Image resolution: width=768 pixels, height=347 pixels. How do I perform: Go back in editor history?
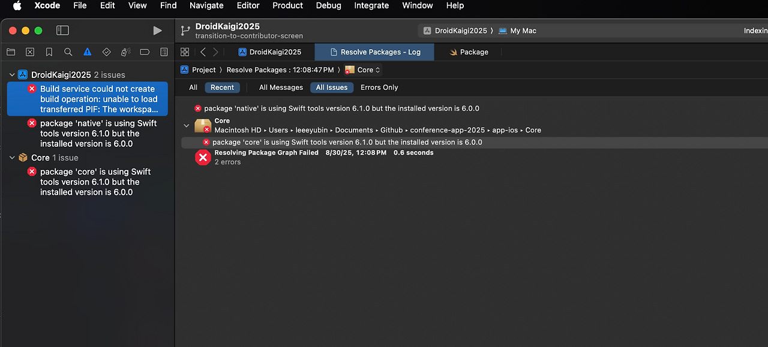tap(203, 52)
